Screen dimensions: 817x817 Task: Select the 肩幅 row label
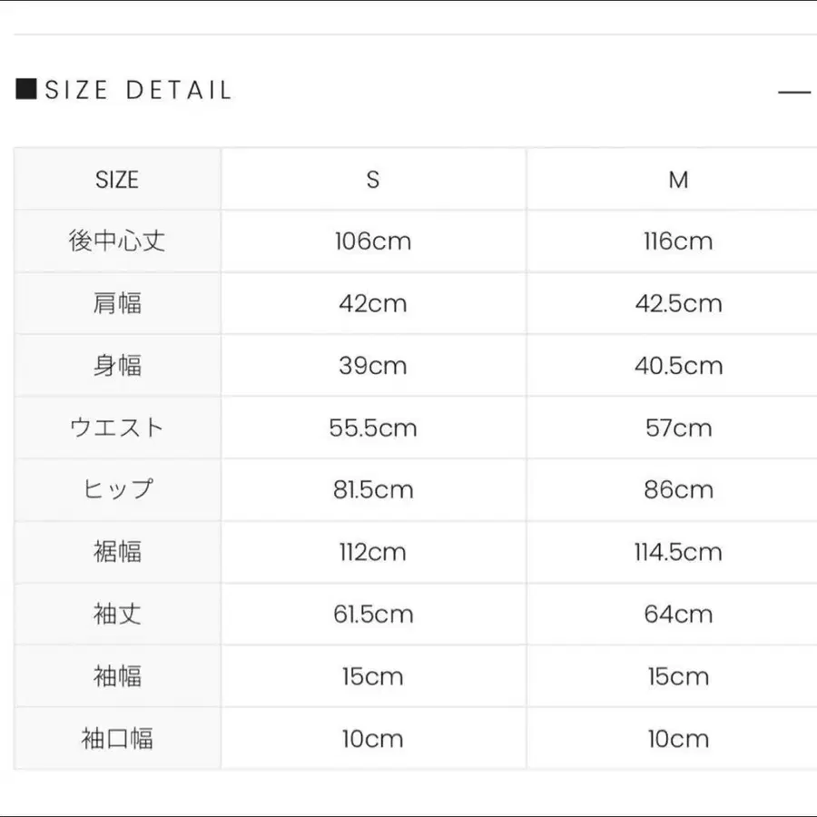click(x=117, y=303)
